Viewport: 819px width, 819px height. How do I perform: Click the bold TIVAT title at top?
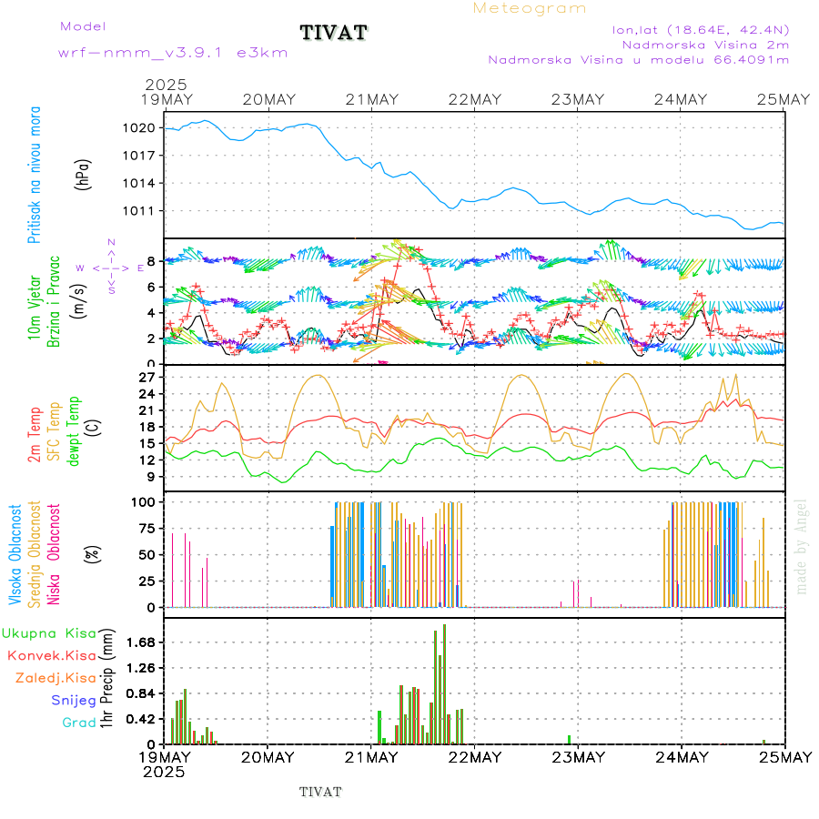click(334, 34)
